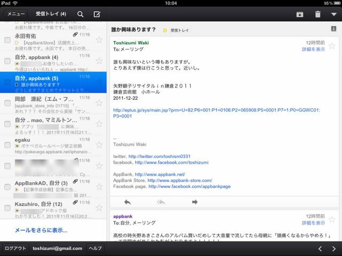The height and width of the screenshot is (256, 342).
Task: Check the 自分, appbank (4) checkbox
Action: (x=7, y=61)
